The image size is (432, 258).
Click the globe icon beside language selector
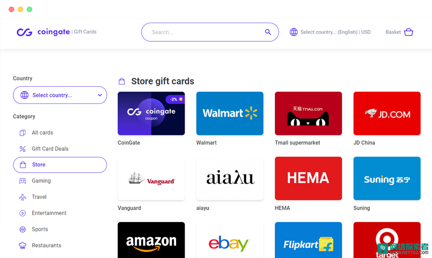(294, 32)
